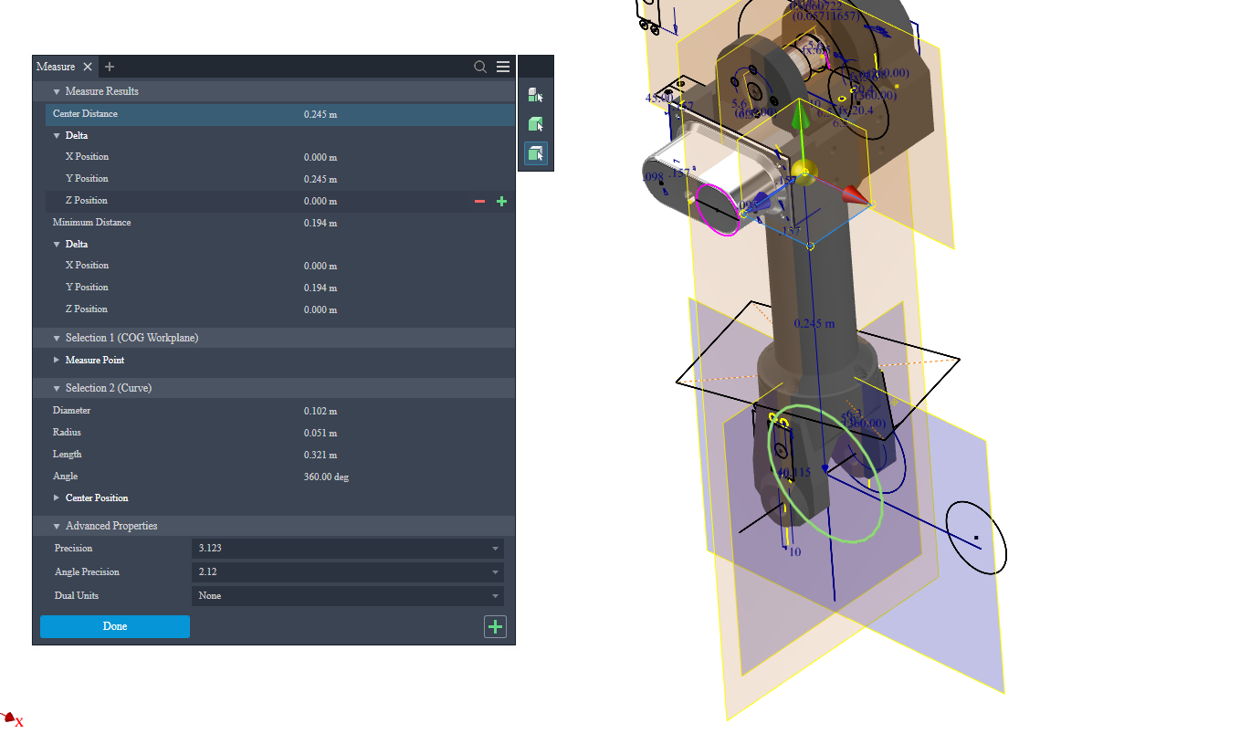
Task: Click the green plus button beside Done
Action: (x=495, y=626)
